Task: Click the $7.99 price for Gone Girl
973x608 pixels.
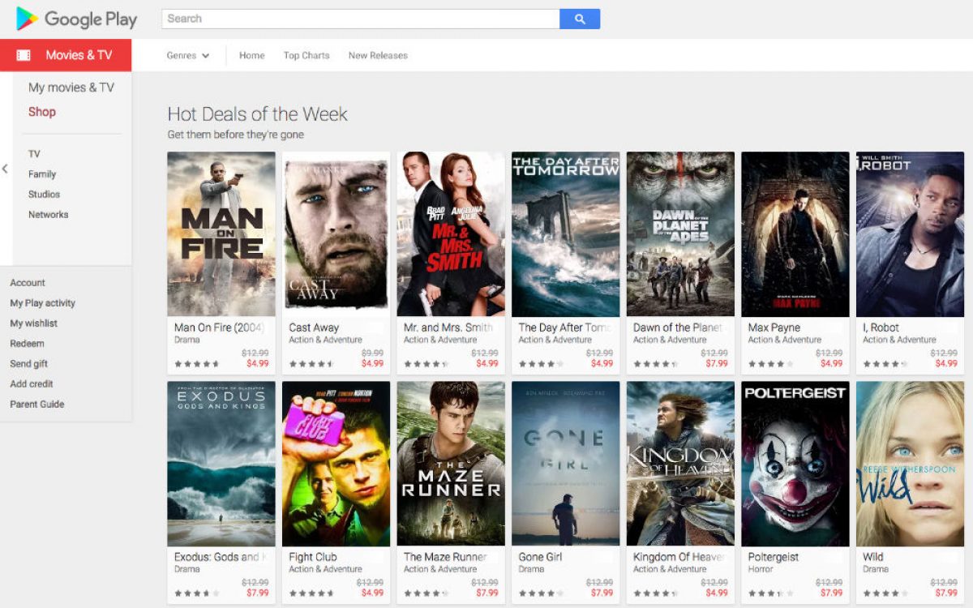Action: click(x=602, y=593)
